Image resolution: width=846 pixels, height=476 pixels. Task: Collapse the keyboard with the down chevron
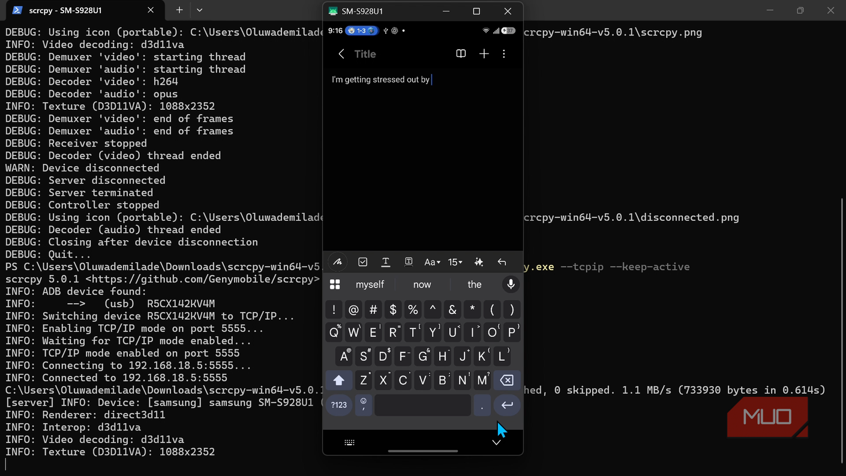(x=496, y=442)
